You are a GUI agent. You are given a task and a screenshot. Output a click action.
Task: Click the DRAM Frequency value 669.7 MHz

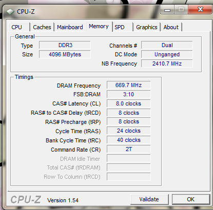point(129,85)
